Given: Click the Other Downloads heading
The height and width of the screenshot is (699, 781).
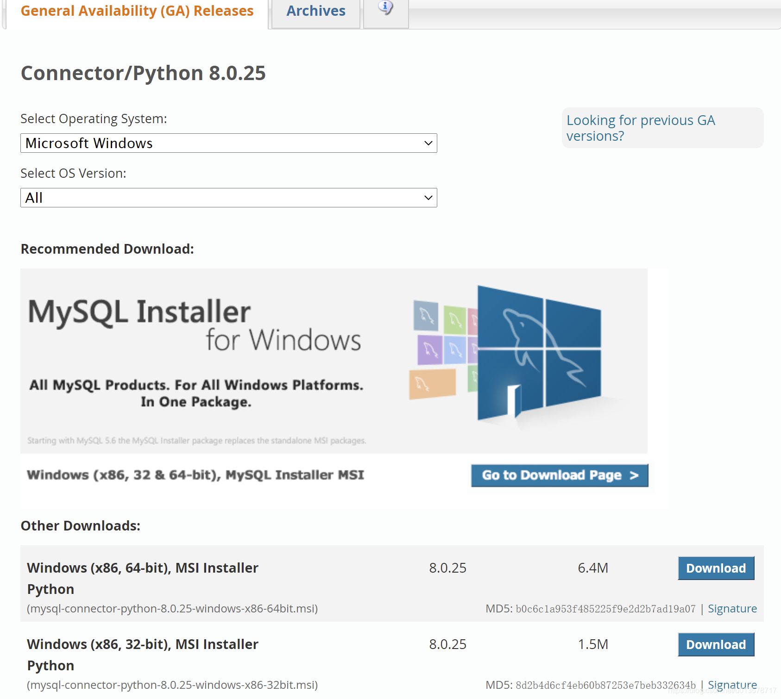Looking at the screenshot, I should [x=81, y=526].
